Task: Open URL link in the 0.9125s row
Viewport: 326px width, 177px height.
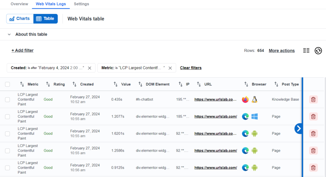Action: pyautogui.click(x=216, y=167)
